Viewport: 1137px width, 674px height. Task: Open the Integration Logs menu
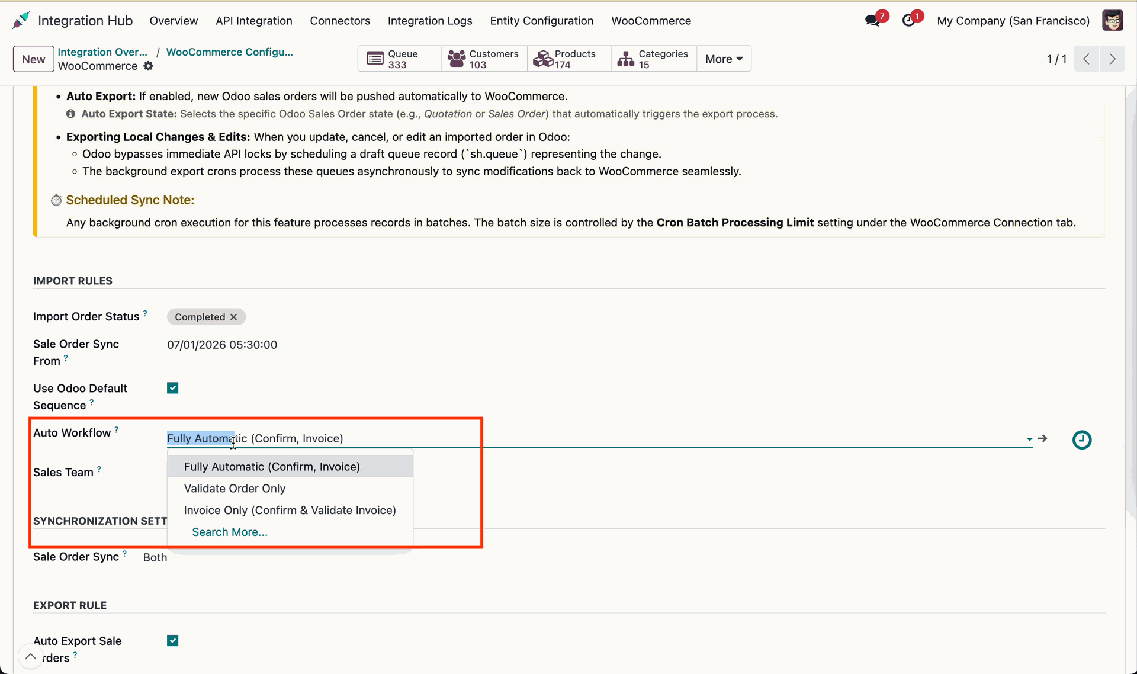[x=430, y=21]
